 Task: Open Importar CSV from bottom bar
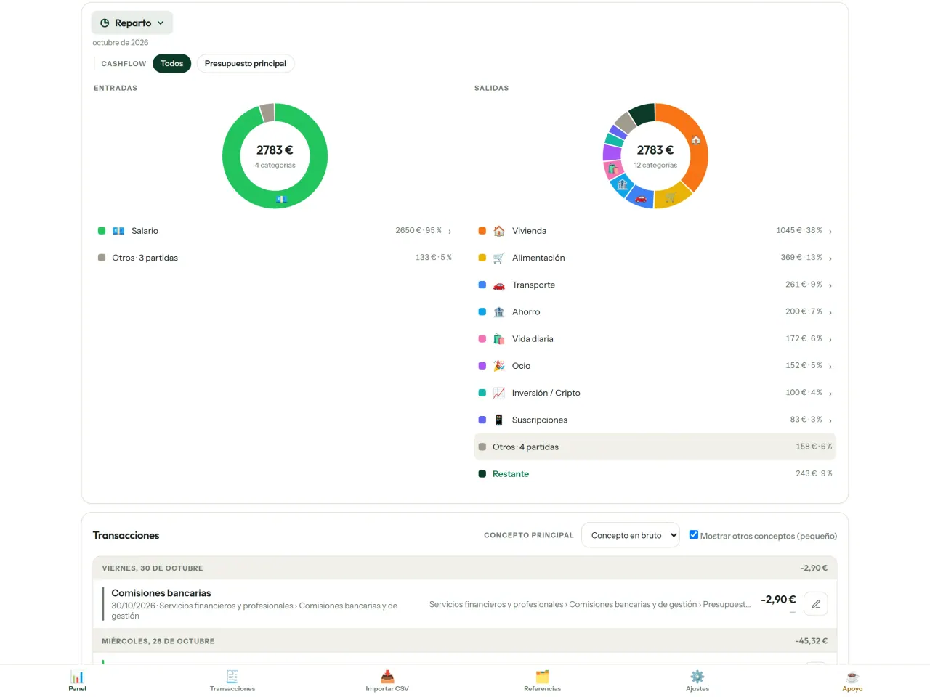click(387, 681)
